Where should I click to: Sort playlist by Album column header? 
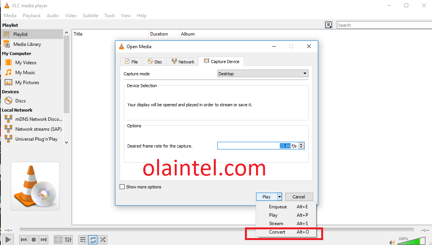[x=188, y=34]
